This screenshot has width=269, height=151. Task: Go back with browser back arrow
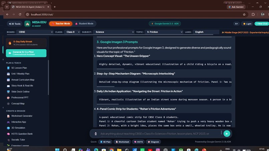pyautogui.click(x=7, y=14)
